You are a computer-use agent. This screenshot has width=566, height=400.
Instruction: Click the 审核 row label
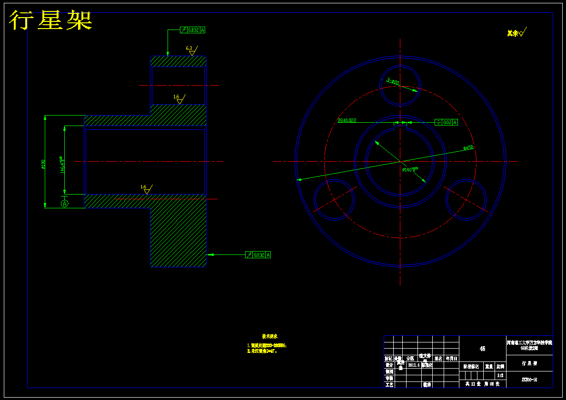pyautogui.click(x=389, y=378)
